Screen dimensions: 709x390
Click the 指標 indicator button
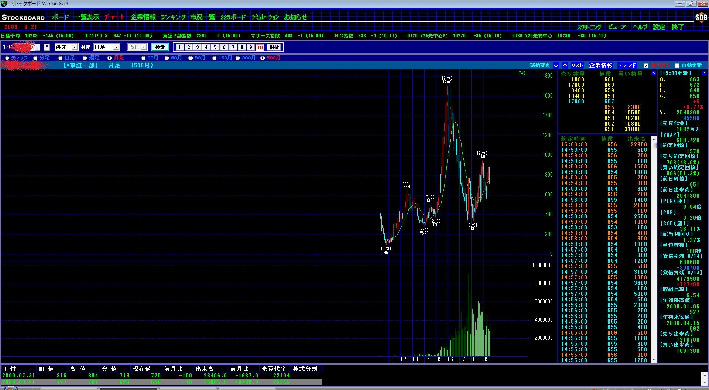tap(274, 47)
